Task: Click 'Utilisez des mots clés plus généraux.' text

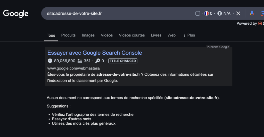Action: coord(84,123)
